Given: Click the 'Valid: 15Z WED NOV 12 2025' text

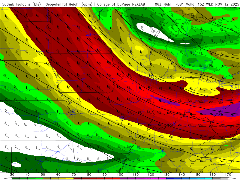Looking at the screenshot, I should point(212,4).
